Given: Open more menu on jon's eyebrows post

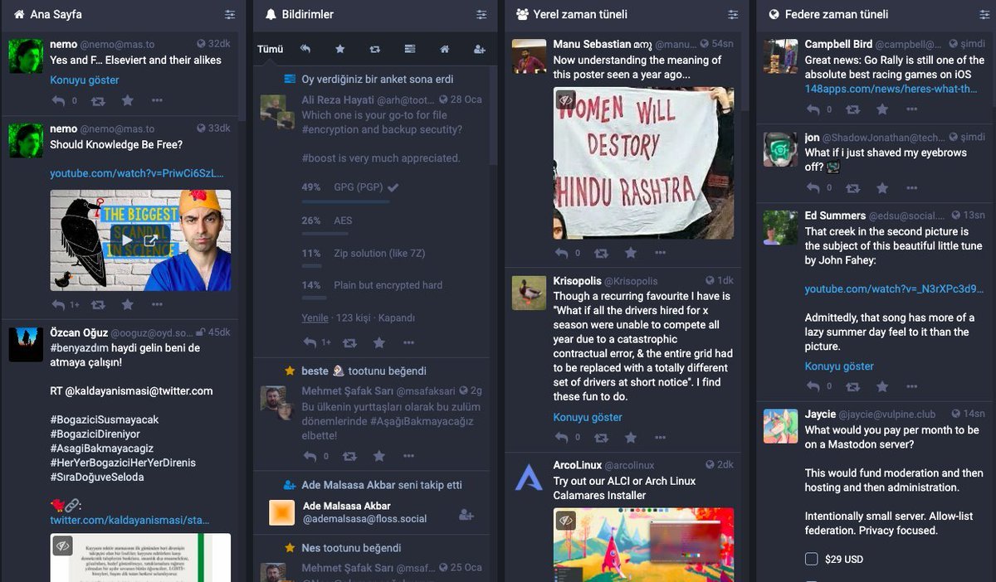Looking at the screenshot, I should (x=911, y=188).
